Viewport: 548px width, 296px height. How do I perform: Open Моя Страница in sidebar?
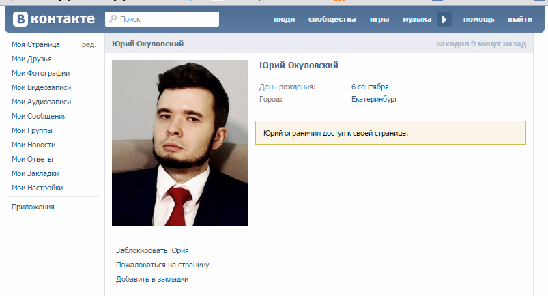tap(35, 44)
